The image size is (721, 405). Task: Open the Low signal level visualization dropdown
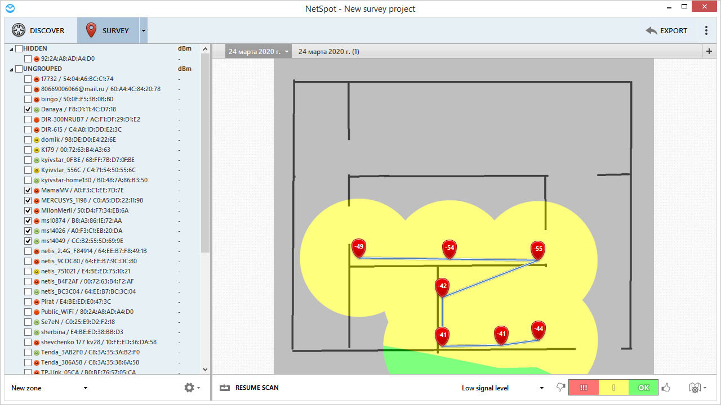coord(502,388)
